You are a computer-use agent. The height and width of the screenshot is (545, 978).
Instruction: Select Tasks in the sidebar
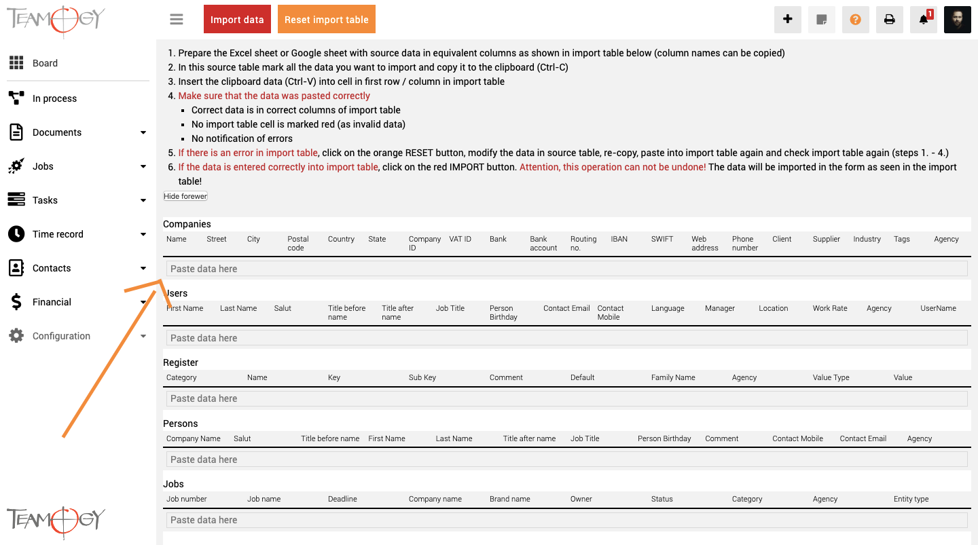(x=45, y=200)
